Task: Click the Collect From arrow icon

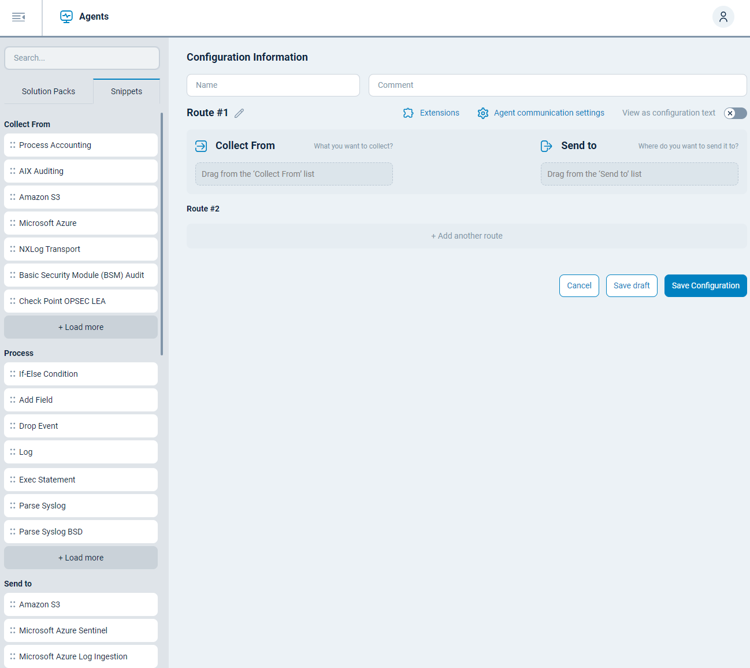Action: coord(201,146)
